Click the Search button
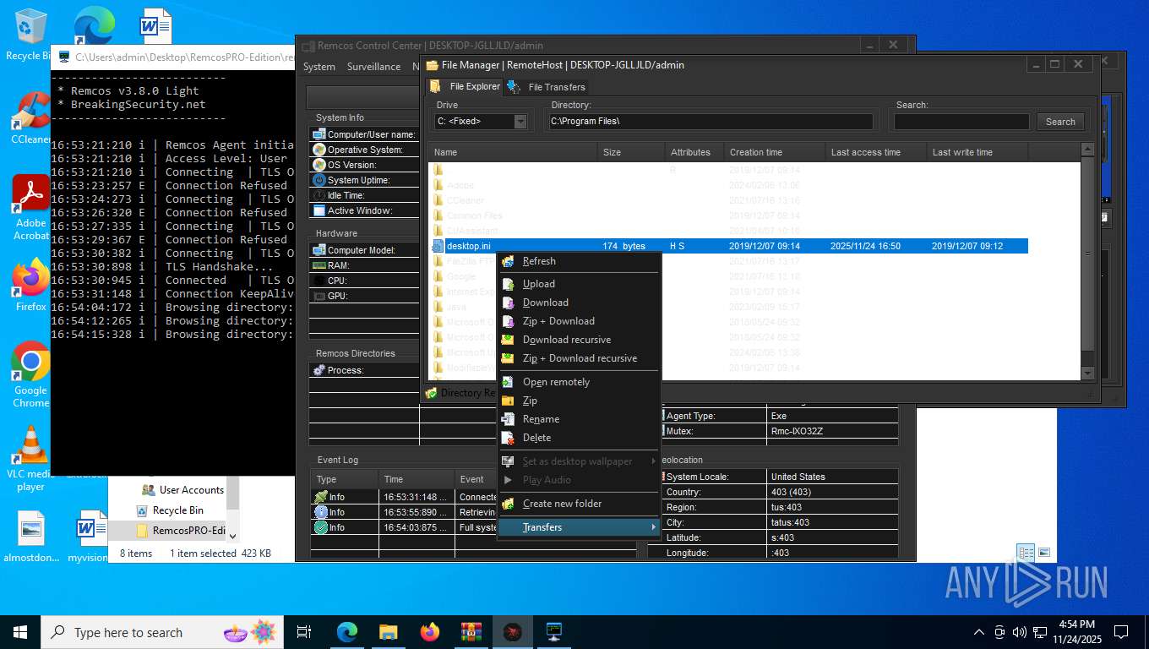The height and width of the screenshot is (649, 1149). coord(1060,122)
